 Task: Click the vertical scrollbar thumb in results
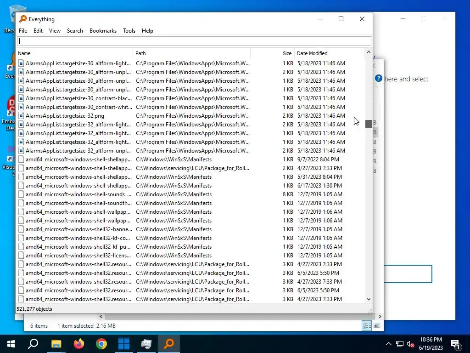(x=369, y=124)
